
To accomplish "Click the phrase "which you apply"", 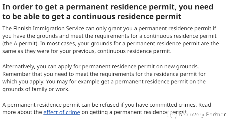I will 23,82.
